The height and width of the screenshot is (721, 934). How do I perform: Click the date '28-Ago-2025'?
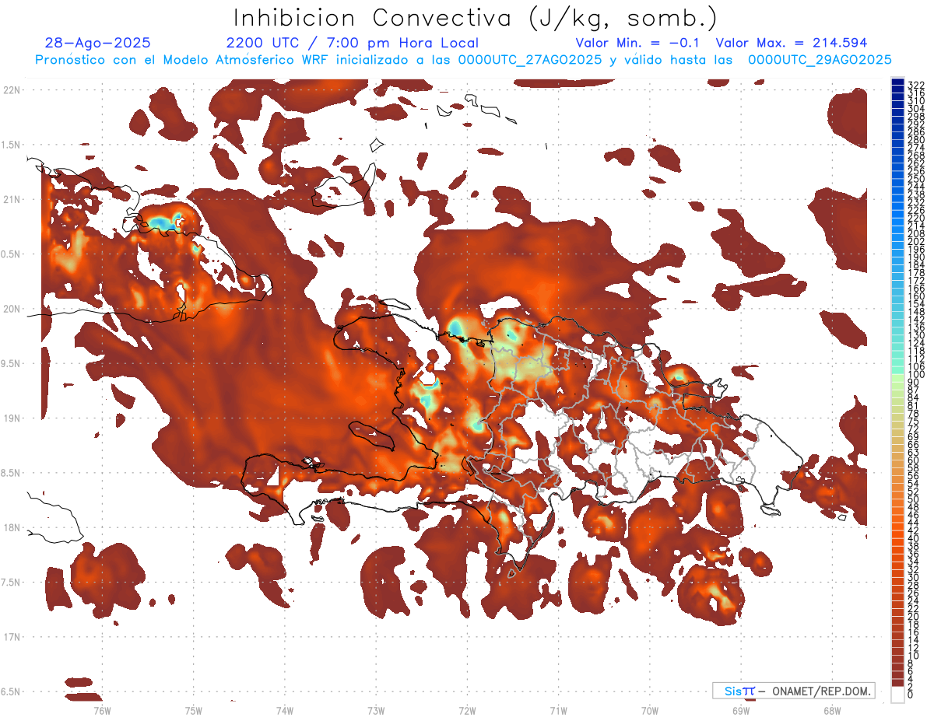click(x=98, y=43)
